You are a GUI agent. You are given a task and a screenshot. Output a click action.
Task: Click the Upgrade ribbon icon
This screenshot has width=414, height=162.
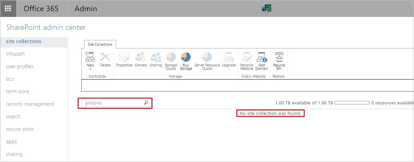229,57
